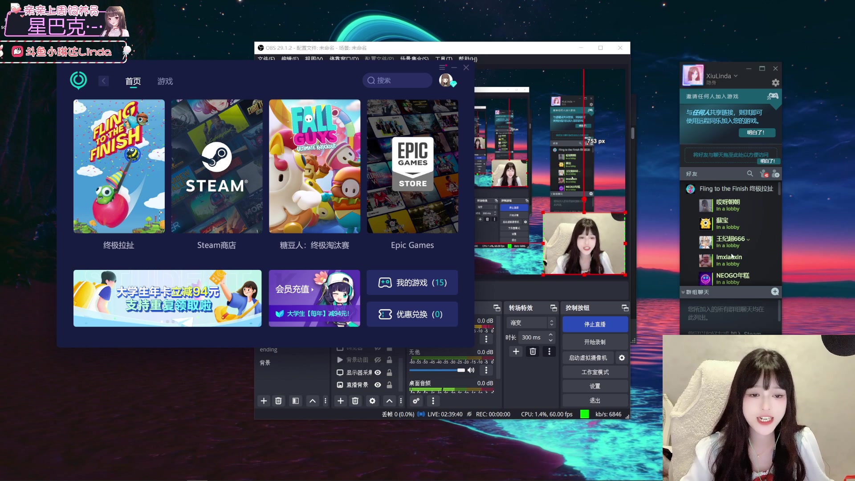Viewport: 855px width, 481px height.
Task: Add a source with plus button
Action: (341, 401)
